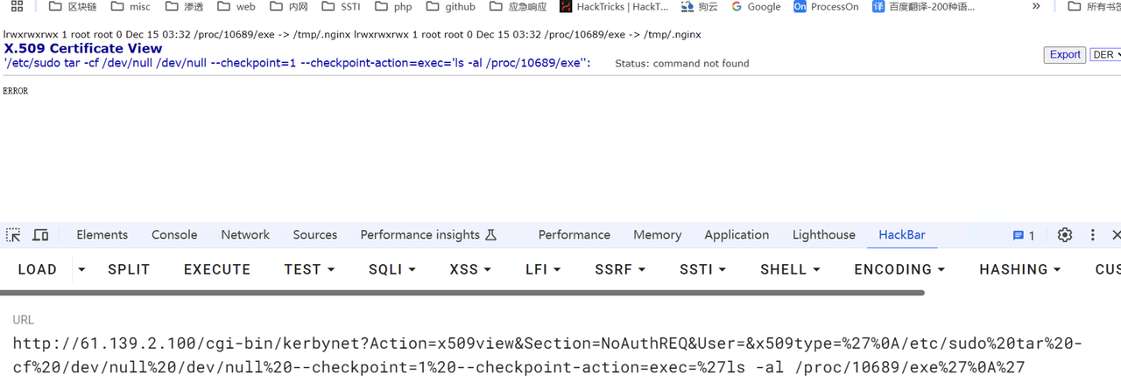Click into the HackBar URL text field
1121x382 pixels.
[560, 355]
